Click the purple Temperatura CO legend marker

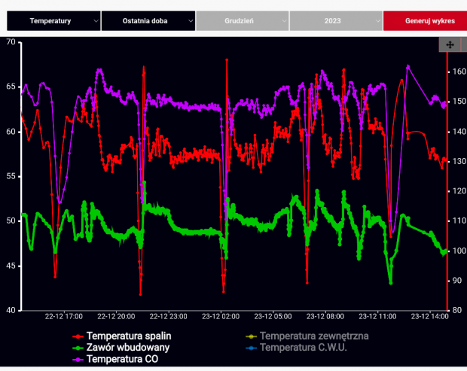(x=78, y=360)
